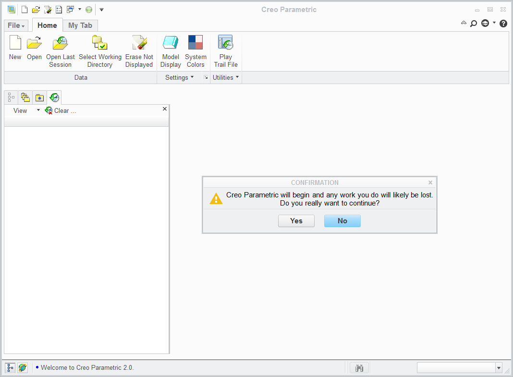Image resolution: width=513 pixels, height=377 pixels.
Task: Click the Settings group dialog launcher arrow
Action: tap(206, 77)
